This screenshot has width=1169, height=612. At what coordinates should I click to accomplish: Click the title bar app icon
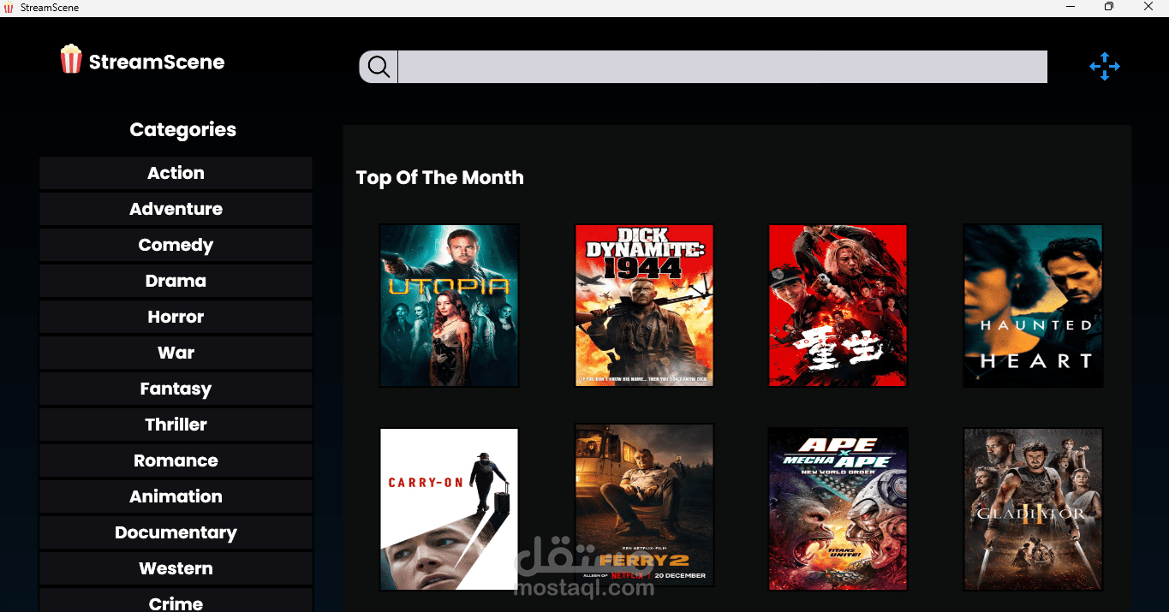pos(9,8)
